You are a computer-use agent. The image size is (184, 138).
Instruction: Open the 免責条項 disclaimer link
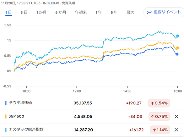pos(68,3)
